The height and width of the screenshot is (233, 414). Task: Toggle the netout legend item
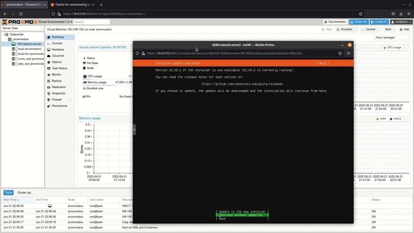(x=395, y=119)
